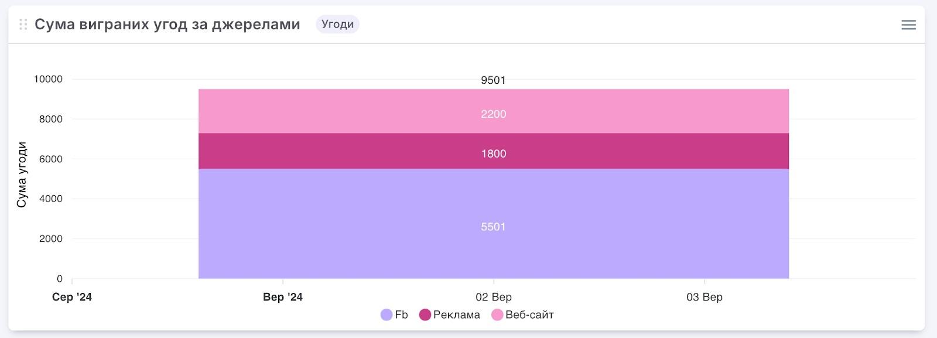Image resolution: width=937 pixels, height=338 pixels.
Task: Click the Вер '24 axis label
Action: click(283, 297)
